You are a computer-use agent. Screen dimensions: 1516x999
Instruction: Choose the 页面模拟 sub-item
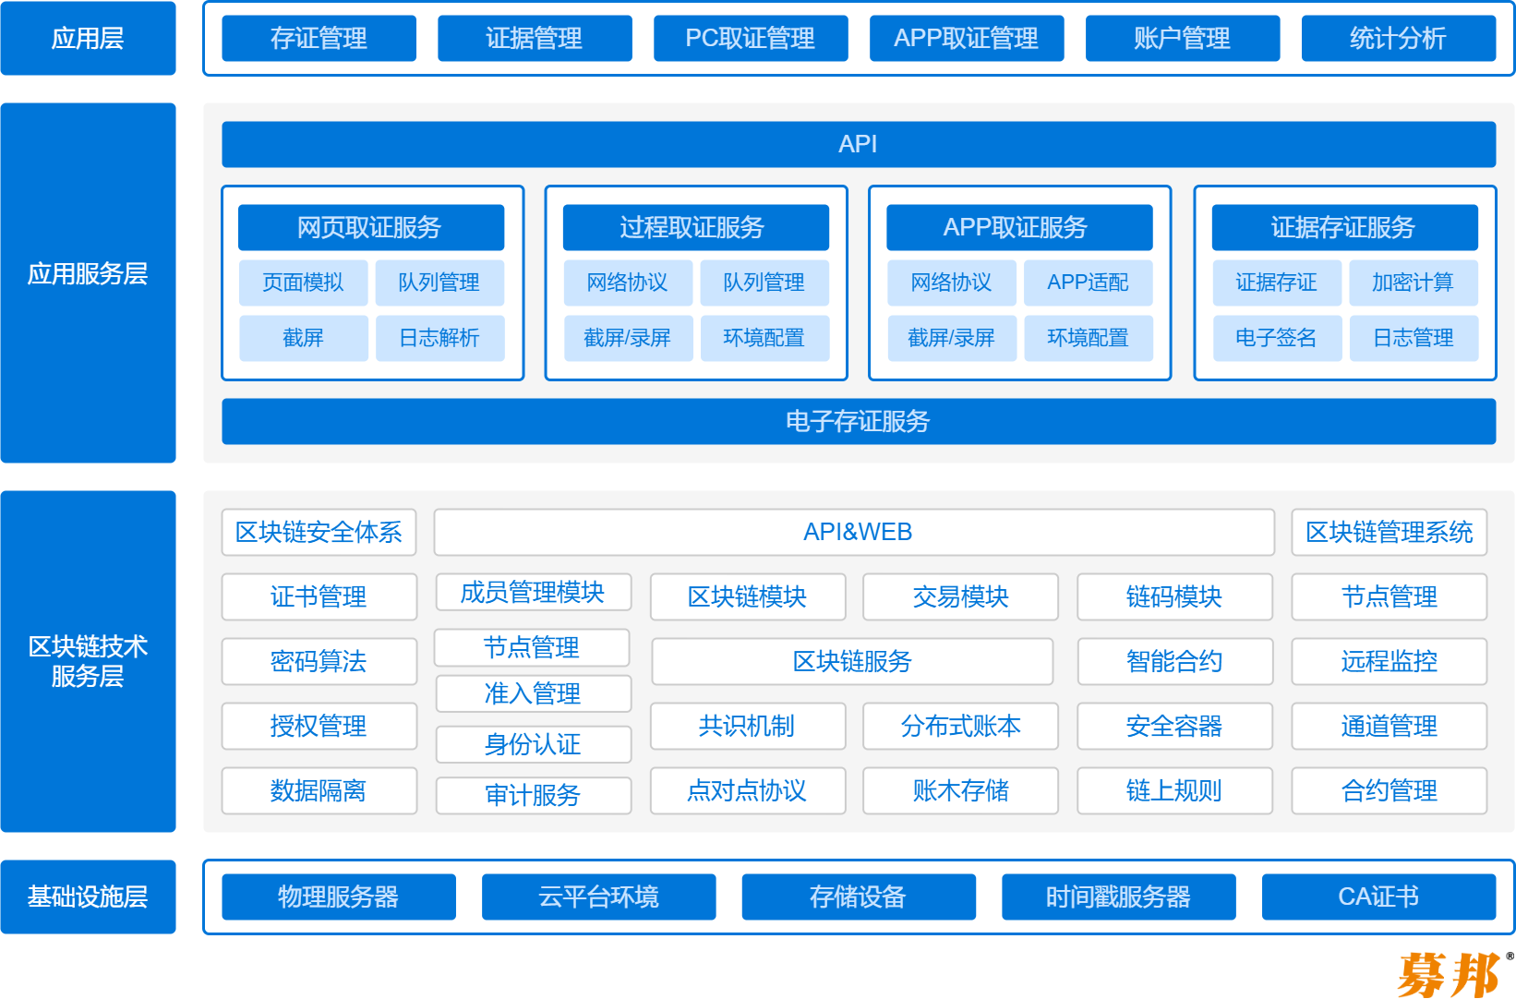pos(303,283)
